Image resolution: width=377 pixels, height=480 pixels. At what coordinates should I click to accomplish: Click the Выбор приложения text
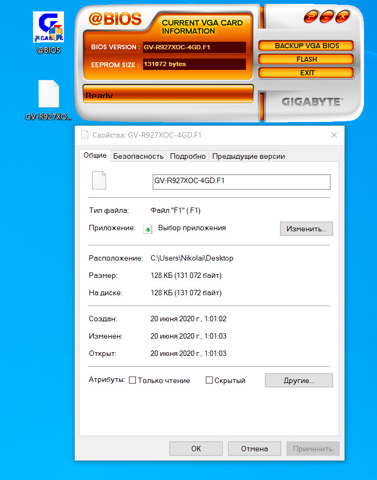(x=192, y=228)
